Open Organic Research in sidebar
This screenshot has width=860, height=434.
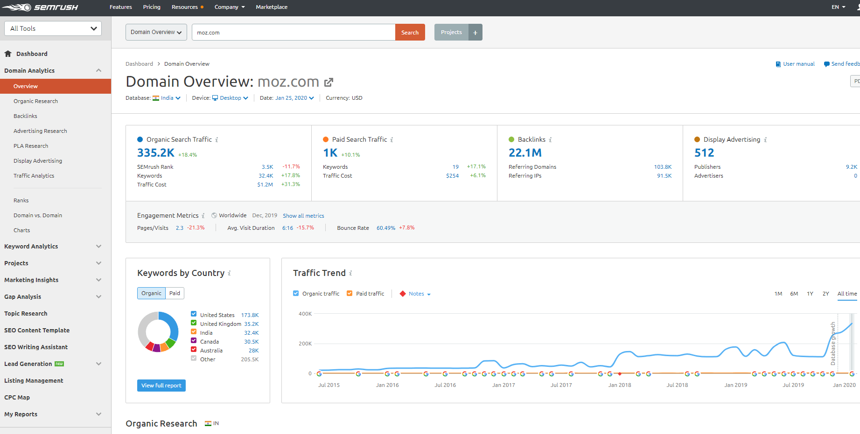click(x=36, y=101)
